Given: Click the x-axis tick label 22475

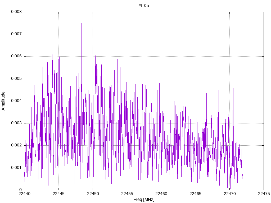Looking at the screenshot, I should pyautogui.click(x=264, y=194).
